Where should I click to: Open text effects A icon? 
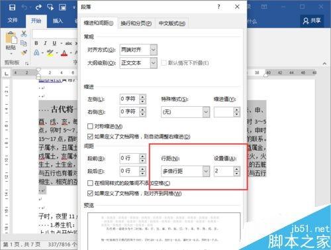pyautogui.click(x=36, y=52)
